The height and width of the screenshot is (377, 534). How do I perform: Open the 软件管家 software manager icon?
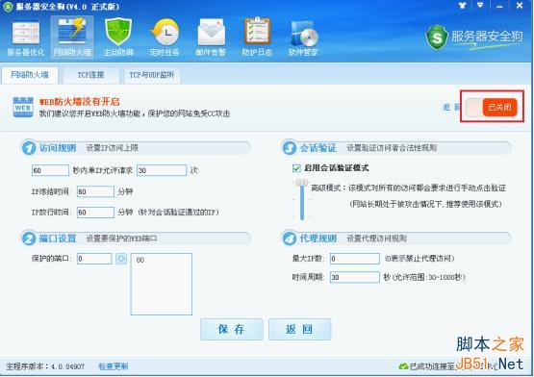(303, 38)
